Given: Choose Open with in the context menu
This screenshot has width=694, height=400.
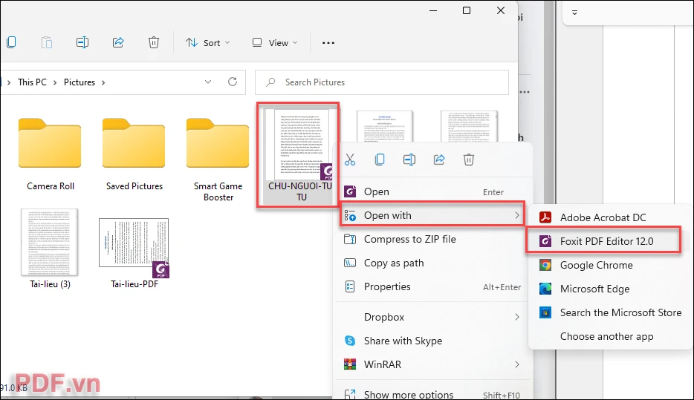Looking at the screenshot, I should point(432,215).
